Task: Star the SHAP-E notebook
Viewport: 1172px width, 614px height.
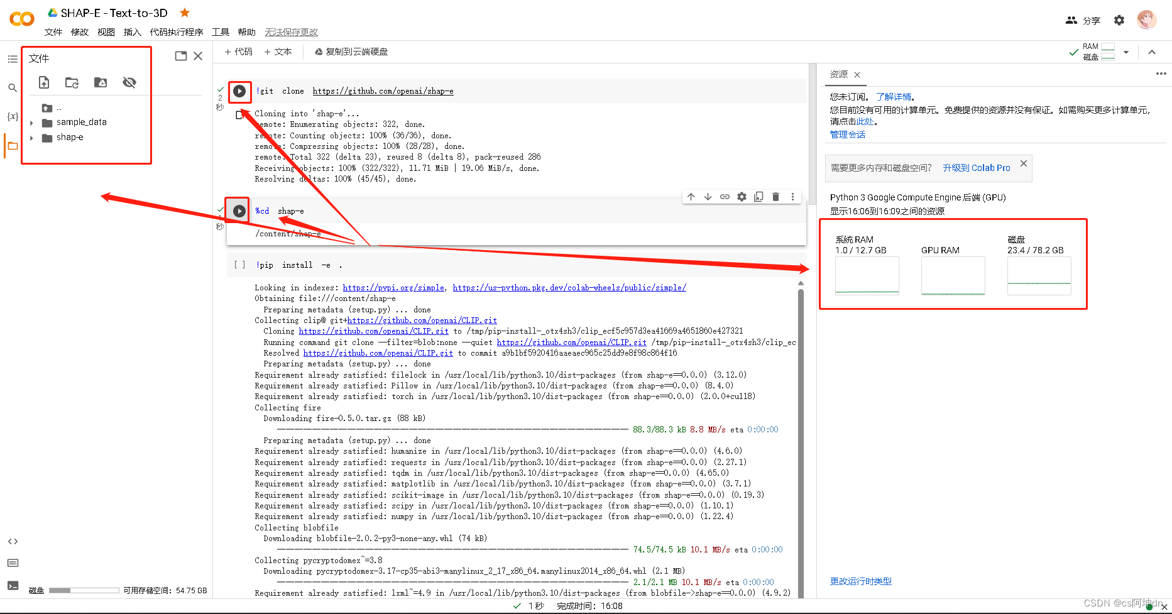Action: [x=185, y=13]
